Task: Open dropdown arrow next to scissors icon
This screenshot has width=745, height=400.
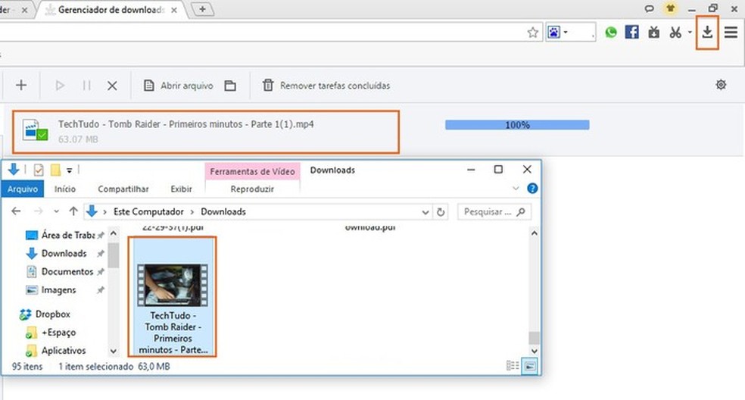Action: (x=690, y=33)
